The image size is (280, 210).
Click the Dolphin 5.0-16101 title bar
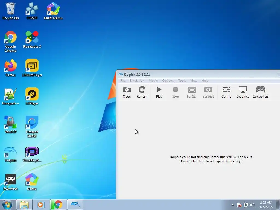pos(198,74)
